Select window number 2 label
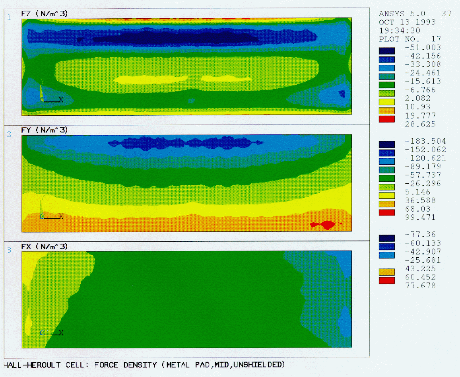This screenshot has width=460, height=377. [8, 134]
